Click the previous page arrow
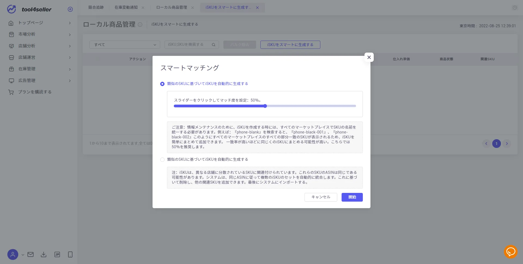 [486, 144]
